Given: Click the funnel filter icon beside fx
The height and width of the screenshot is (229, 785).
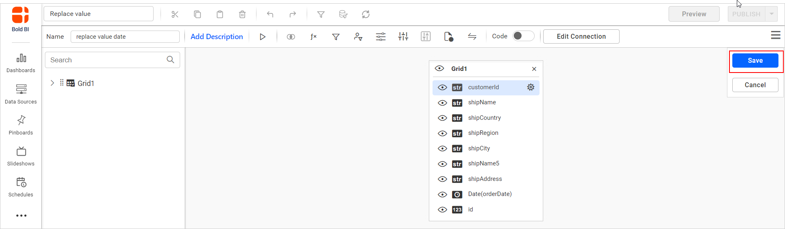Looking at the screenshot, I should coord(336,37).
